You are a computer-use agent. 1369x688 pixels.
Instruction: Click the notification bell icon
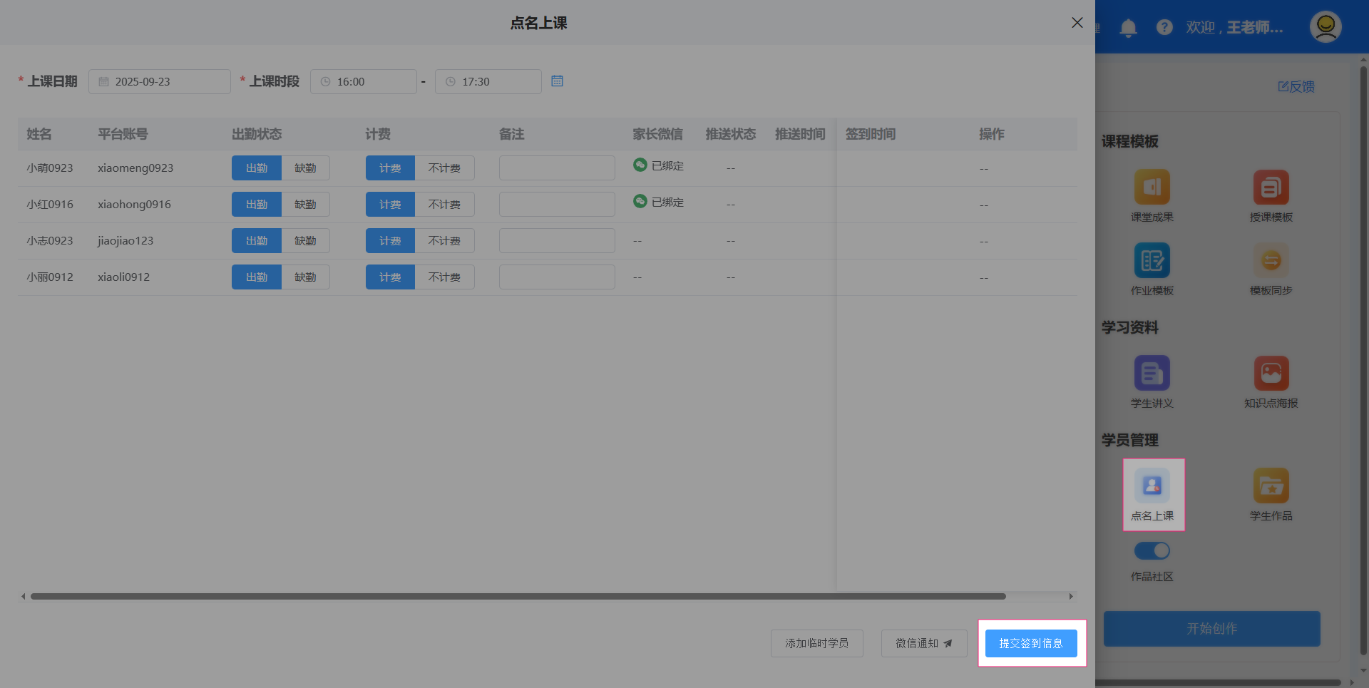tap(1128, 28)
